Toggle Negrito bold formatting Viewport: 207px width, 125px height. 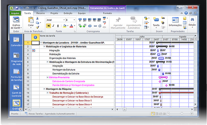(49, 26)
